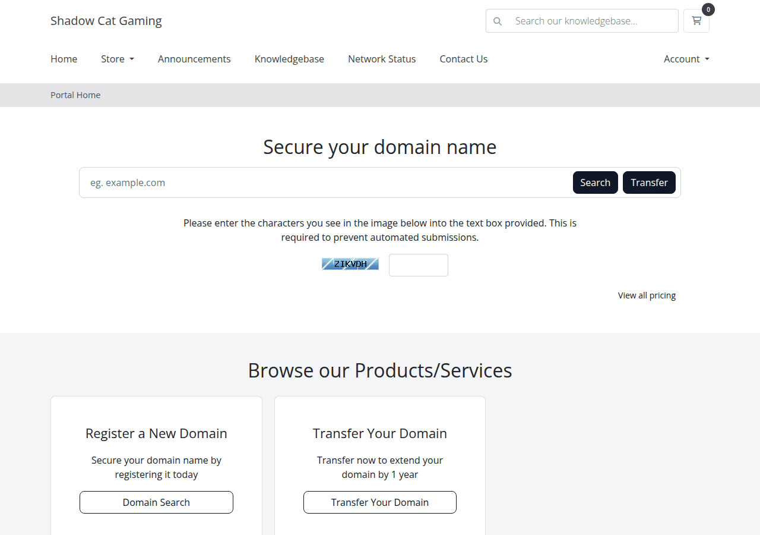Open the Announcements page

coord(194,59)
